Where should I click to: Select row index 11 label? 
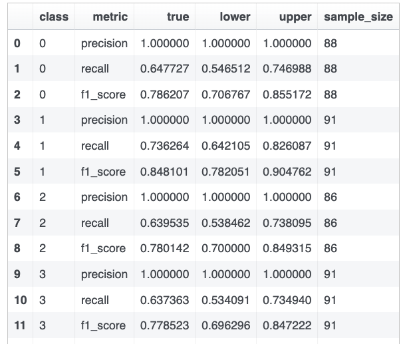(20, 325)
